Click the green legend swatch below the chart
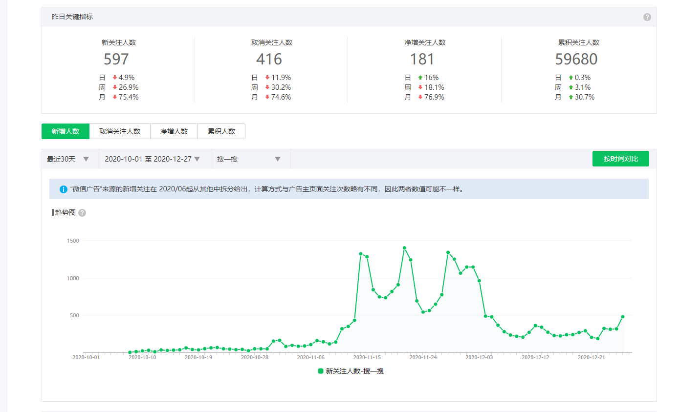The height and width of the screenshot is (412, 680). tap(321, 371)
